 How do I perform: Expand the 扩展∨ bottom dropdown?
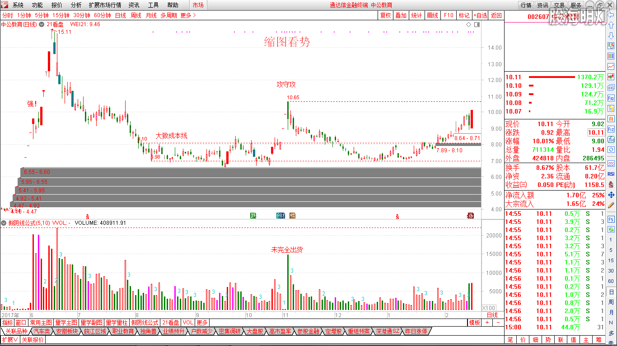point(10,340)
